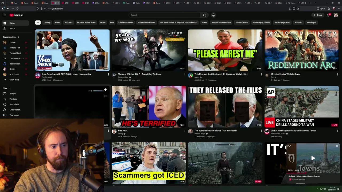Viewport: 342px width, 192px height.
Task: Select the Blizzard Entertainment chip
Action: tap(221, 23)
